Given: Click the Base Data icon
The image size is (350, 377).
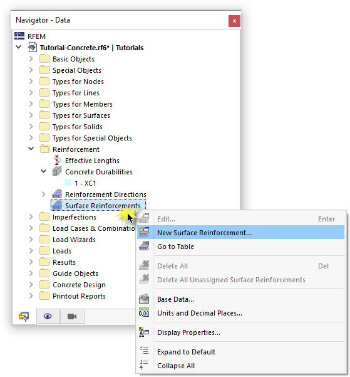Looking at the screenshot, I should click(144, 299).
